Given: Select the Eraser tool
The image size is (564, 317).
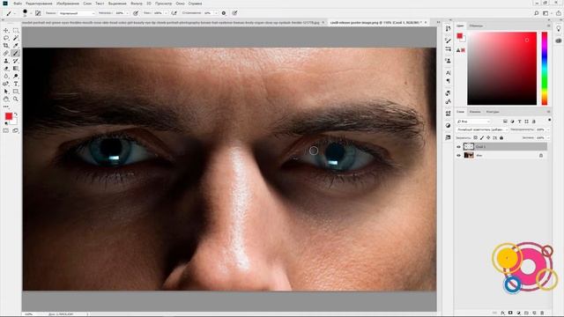Looking at the screenshot, I should tap(6, 69).
